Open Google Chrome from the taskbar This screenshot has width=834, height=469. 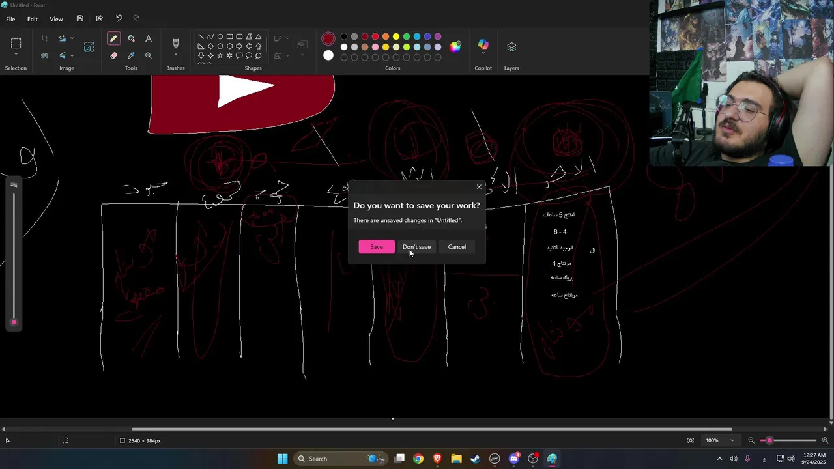tap(418, 459)
